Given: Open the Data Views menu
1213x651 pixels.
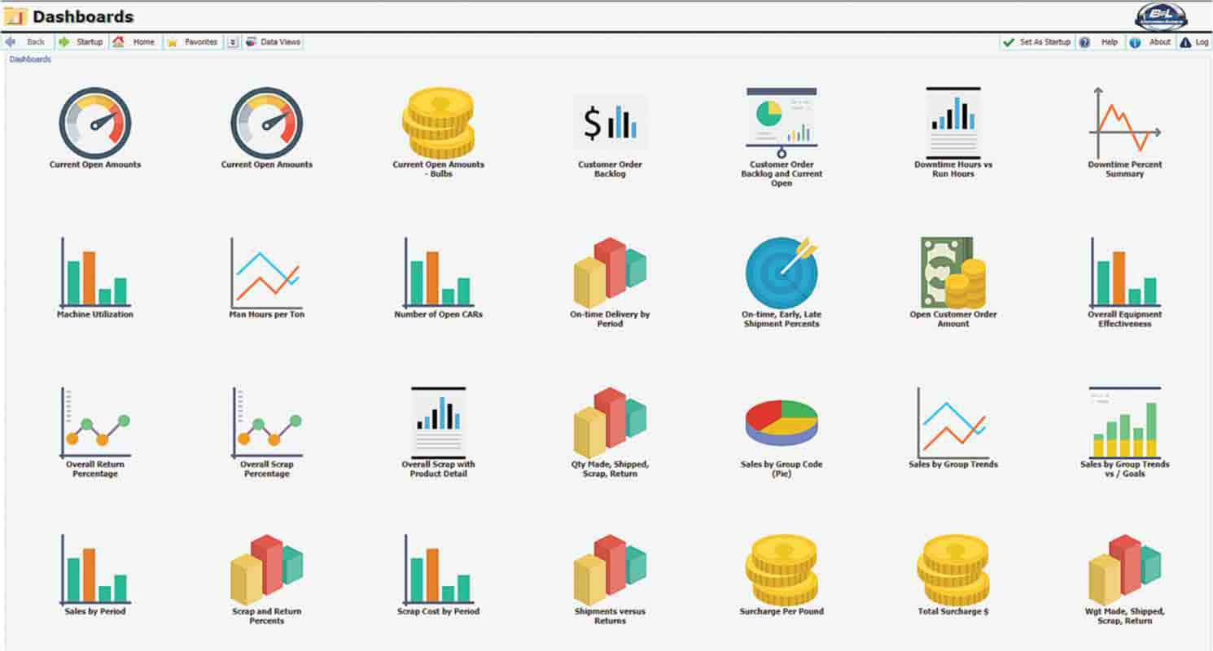Looking at the screenshot, I should [274, 42].
